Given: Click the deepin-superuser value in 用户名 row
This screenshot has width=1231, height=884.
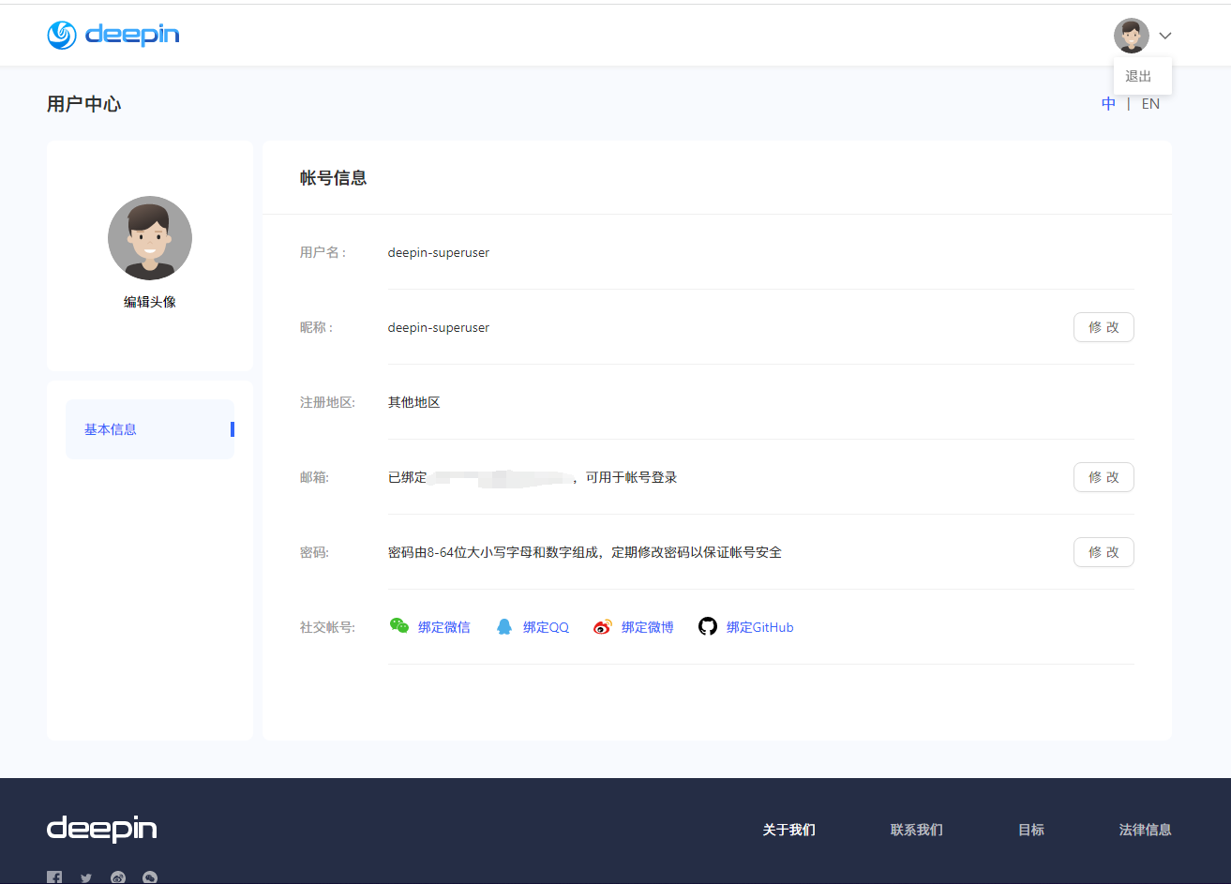Looking at the screenshot, I should coord(439,252).
